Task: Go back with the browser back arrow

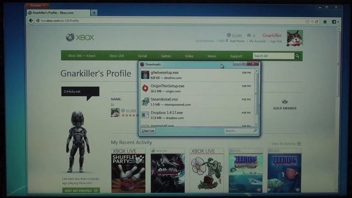Action: tap(31, 21)
